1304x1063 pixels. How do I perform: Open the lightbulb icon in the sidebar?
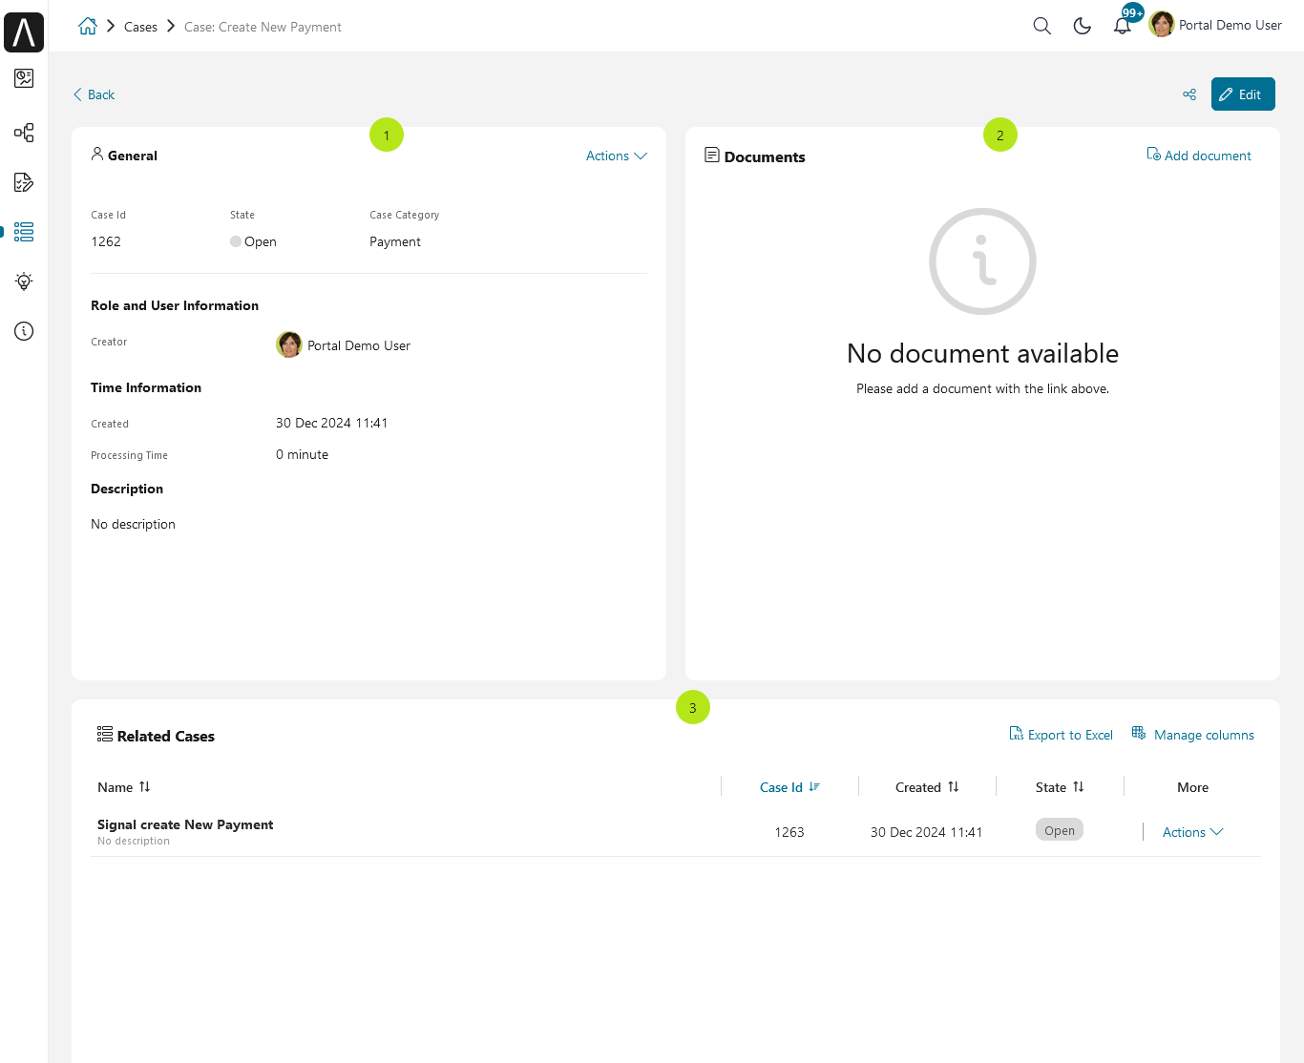click(24, 281)
